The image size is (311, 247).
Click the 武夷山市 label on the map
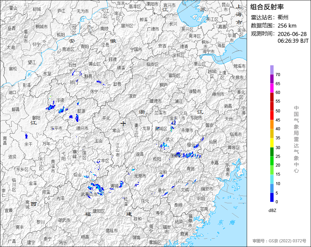(89, 194)
